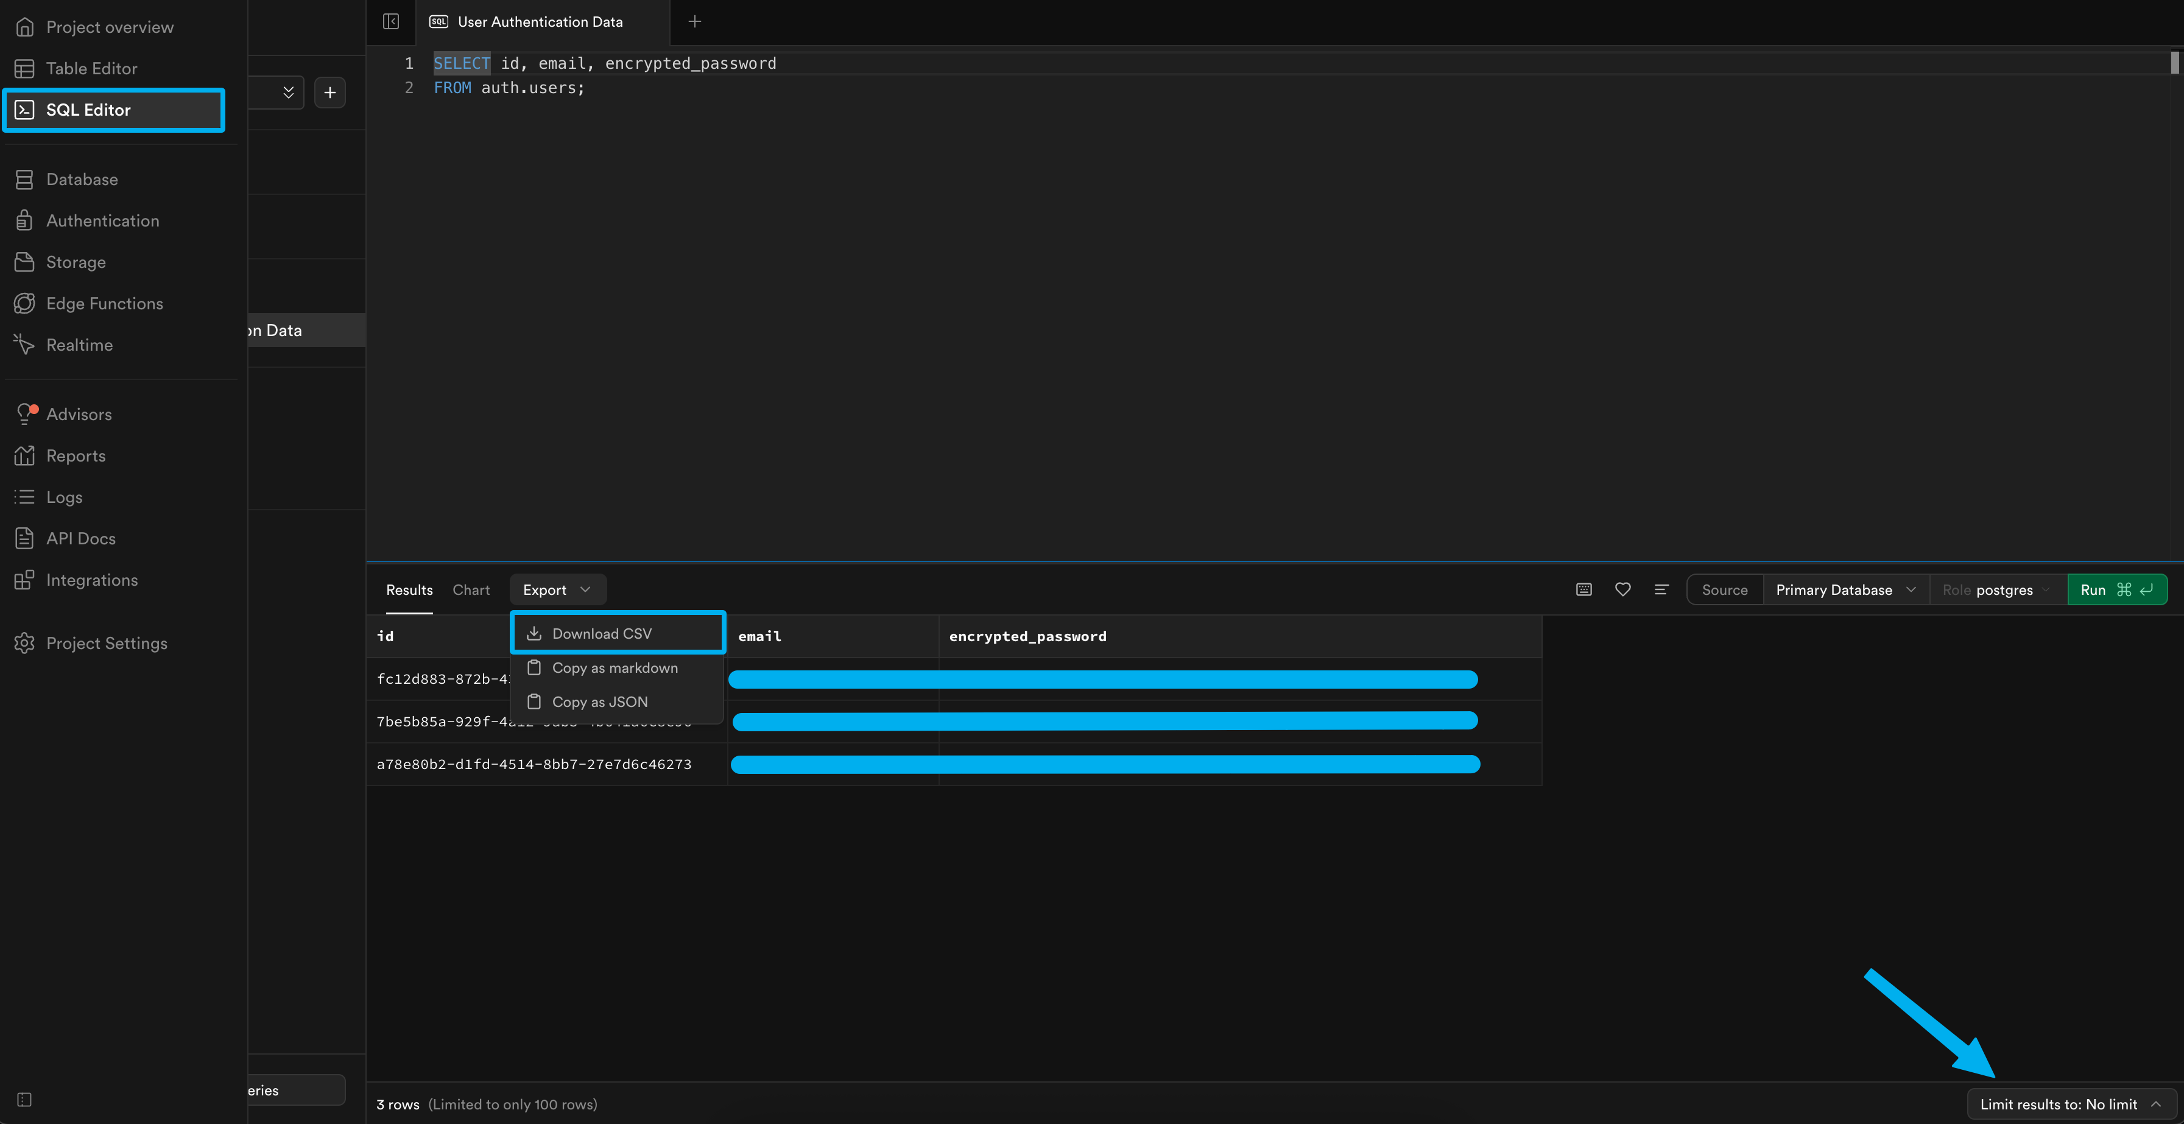The height and width of the screenshot is (1124, 2184).
Task: Toggle the sidebar behavior icon at bottom-left
Action: pyautogui.click(x=24, y=1100)
